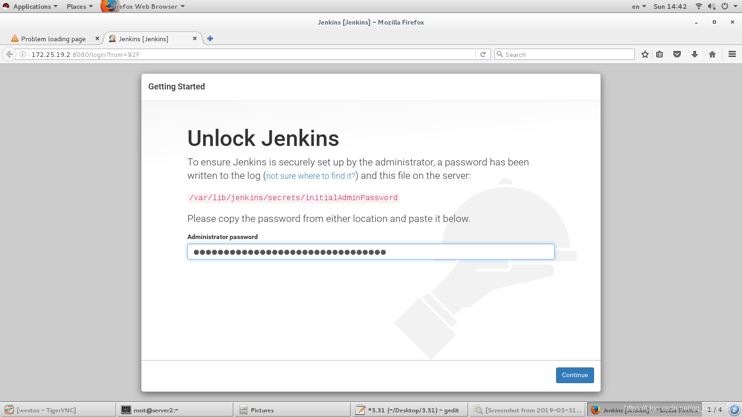Click the power icon in top bar
This screenshot has height=417, width=742.
[724, 6]
